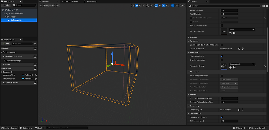Screen dimensions: 269x130
Task: Toggle Play Multiple Instances checkbox
Action: coord(222,26)
